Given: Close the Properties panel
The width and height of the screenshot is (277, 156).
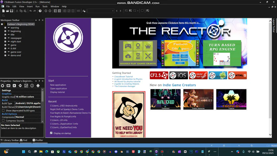Looking at the screenshot, I should pos(42,81).
